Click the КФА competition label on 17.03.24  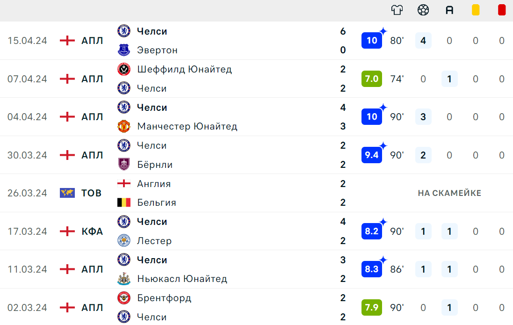(92, 231)
